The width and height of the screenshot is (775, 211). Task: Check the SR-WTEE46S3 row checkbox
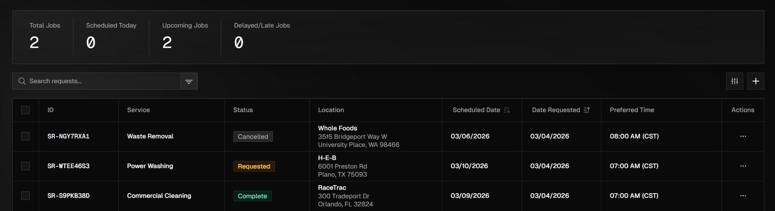(x=25, y=166)
